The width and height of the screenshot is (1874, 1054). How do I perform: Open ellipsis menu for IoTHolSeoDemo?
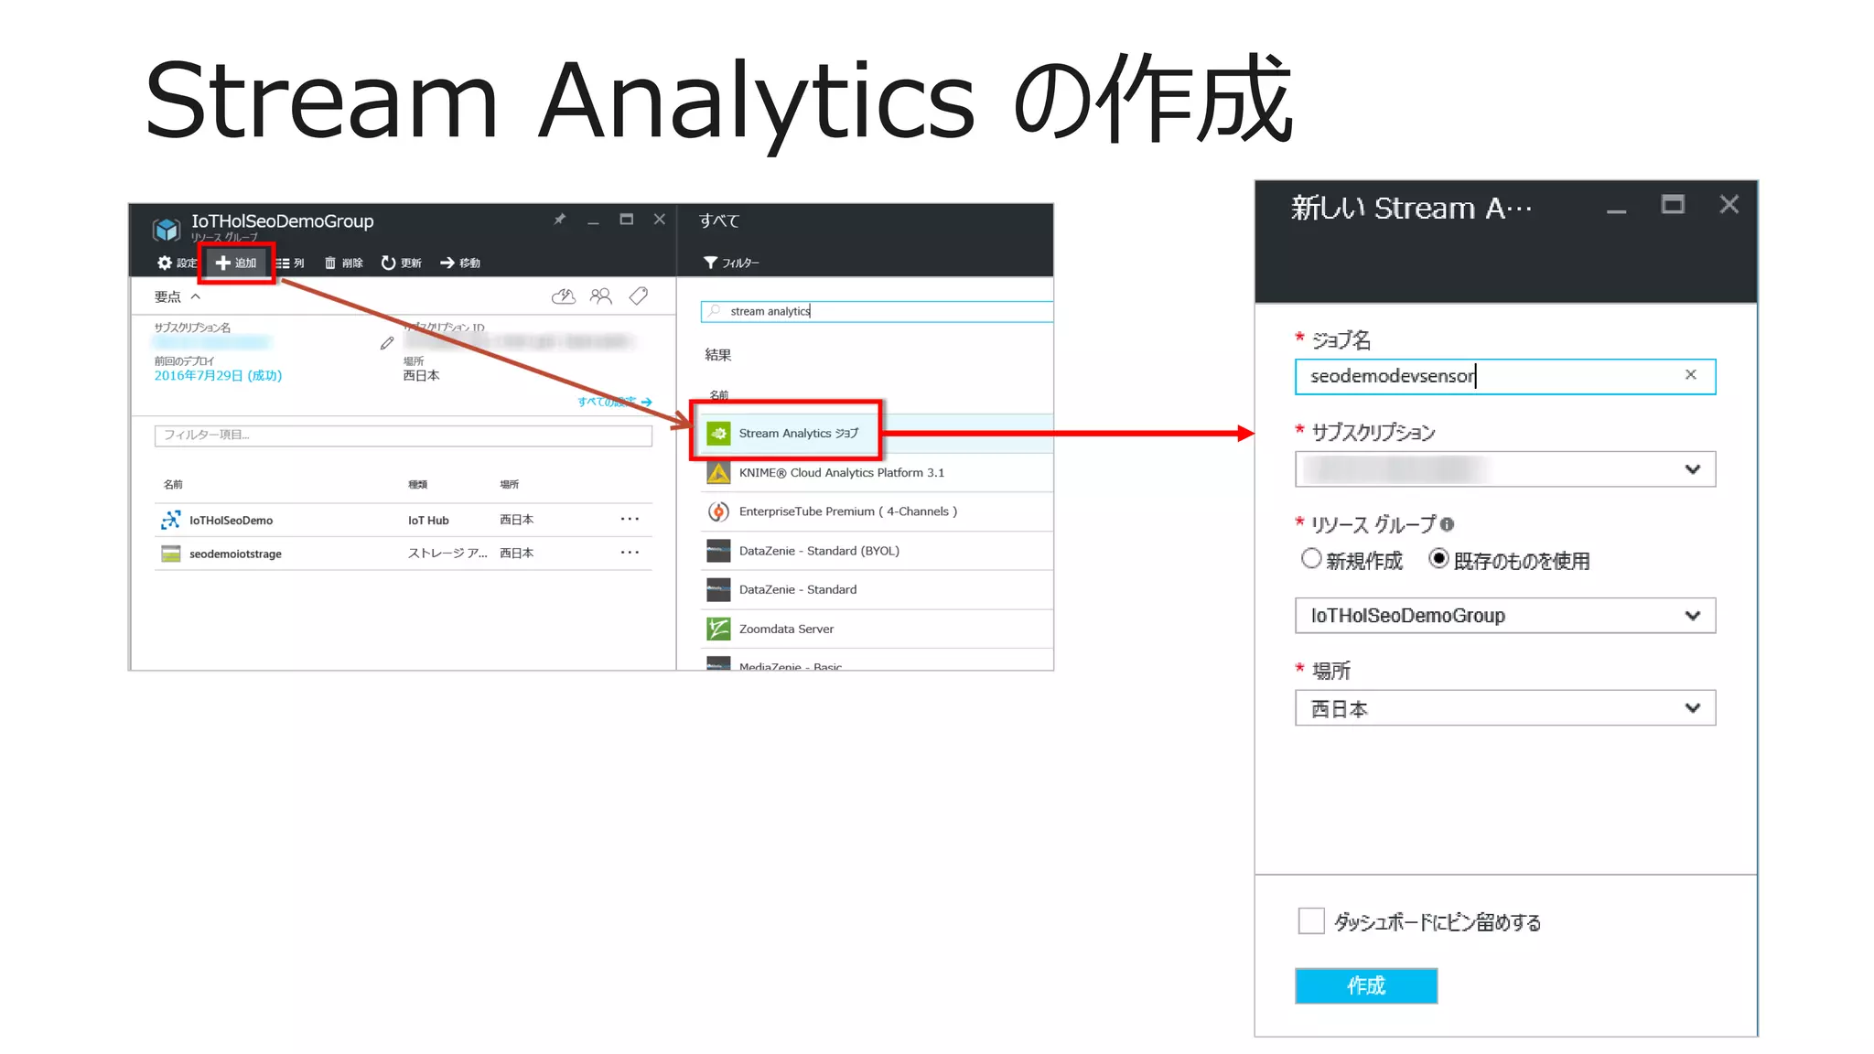pos(630,519)
